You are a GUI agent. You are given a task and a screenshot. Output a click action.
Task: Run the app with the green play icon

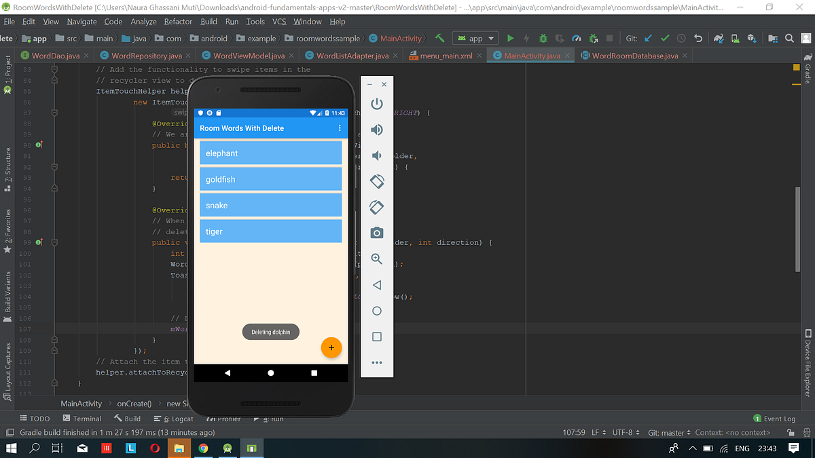pyautogui.click(x=511, y=38)
